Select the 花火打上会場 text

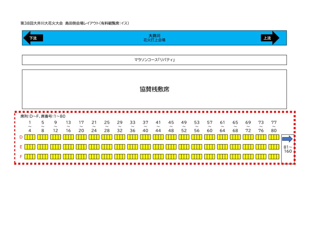click(154, 40)
